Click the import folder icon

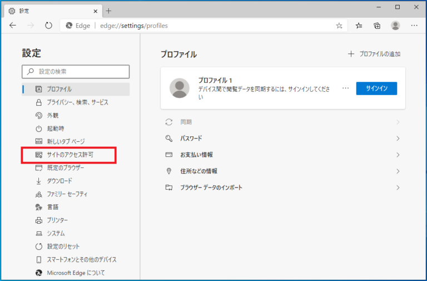(169, 188)
